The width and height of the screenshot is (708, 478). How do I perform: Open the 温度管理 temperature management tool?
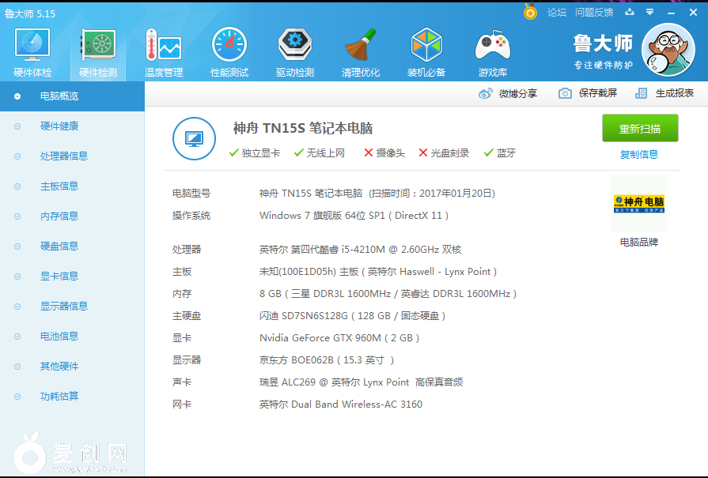[x=162, y=50]
